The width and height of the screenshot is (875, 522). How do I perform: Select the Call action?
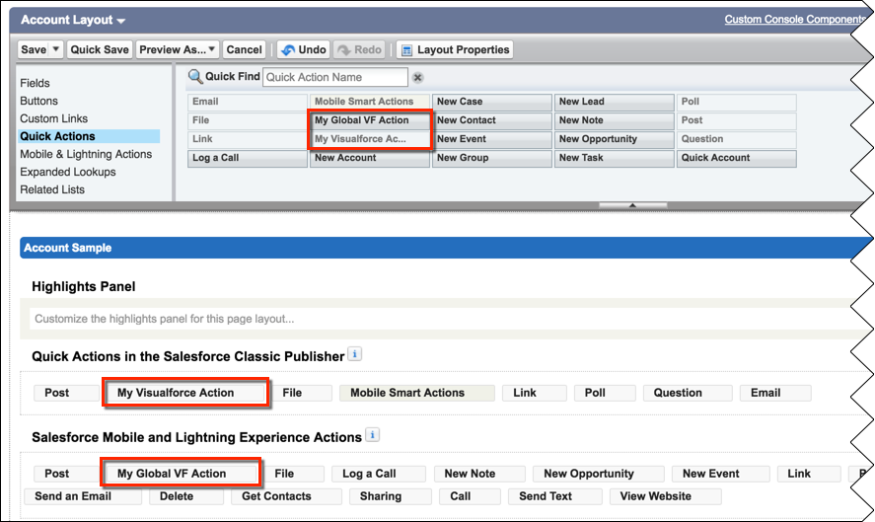[470, 496]
